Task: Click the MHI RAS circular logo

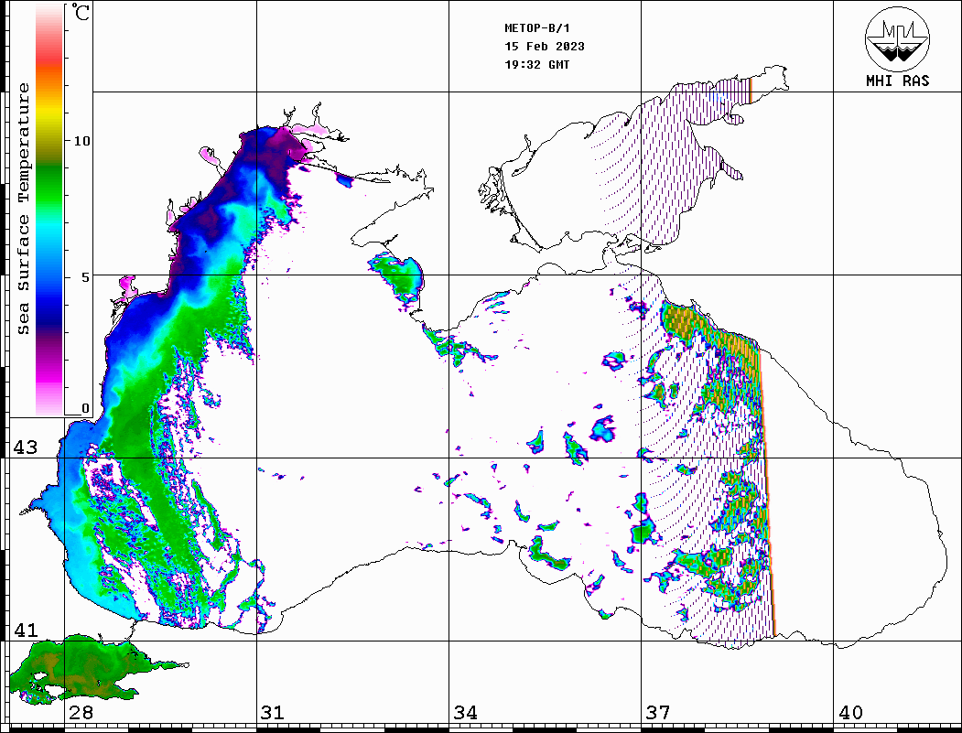Action: coord(898,38)
